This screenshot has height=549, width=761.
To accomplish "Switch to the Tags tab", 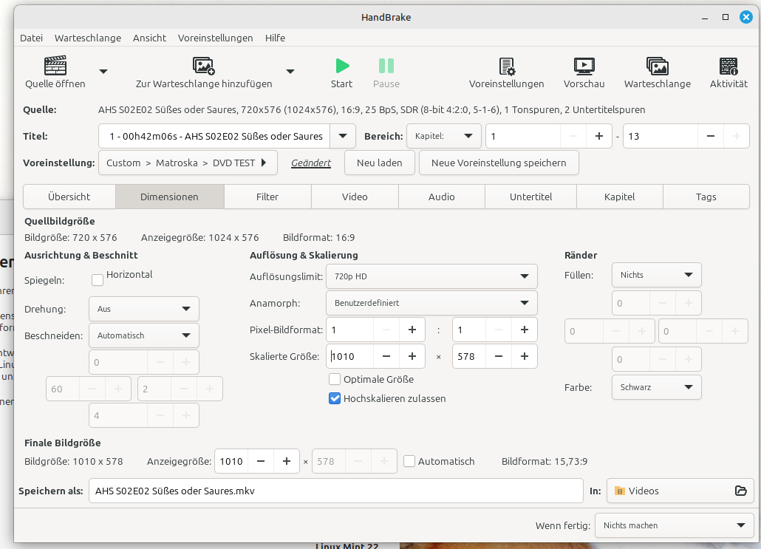I will click(706, 197).
